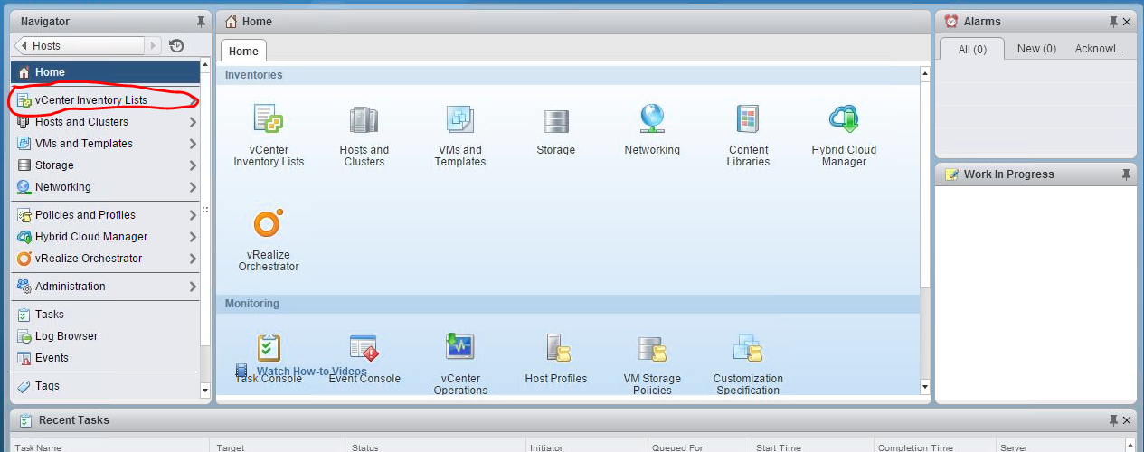This screenshot has height=452, width=1144.
Task: Go back to Hosts in navigator
Action: tap(80, 46)
